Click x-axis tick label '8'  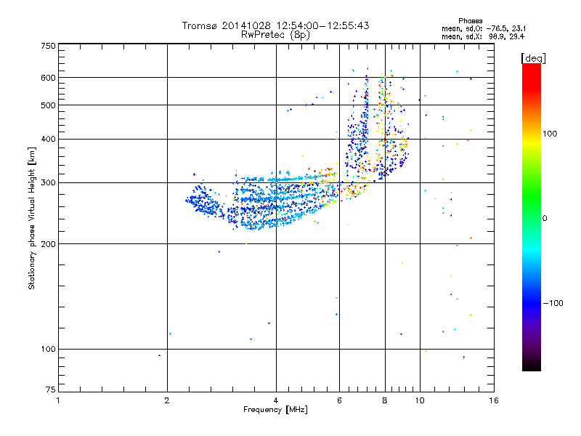click(x=385, y=400)
